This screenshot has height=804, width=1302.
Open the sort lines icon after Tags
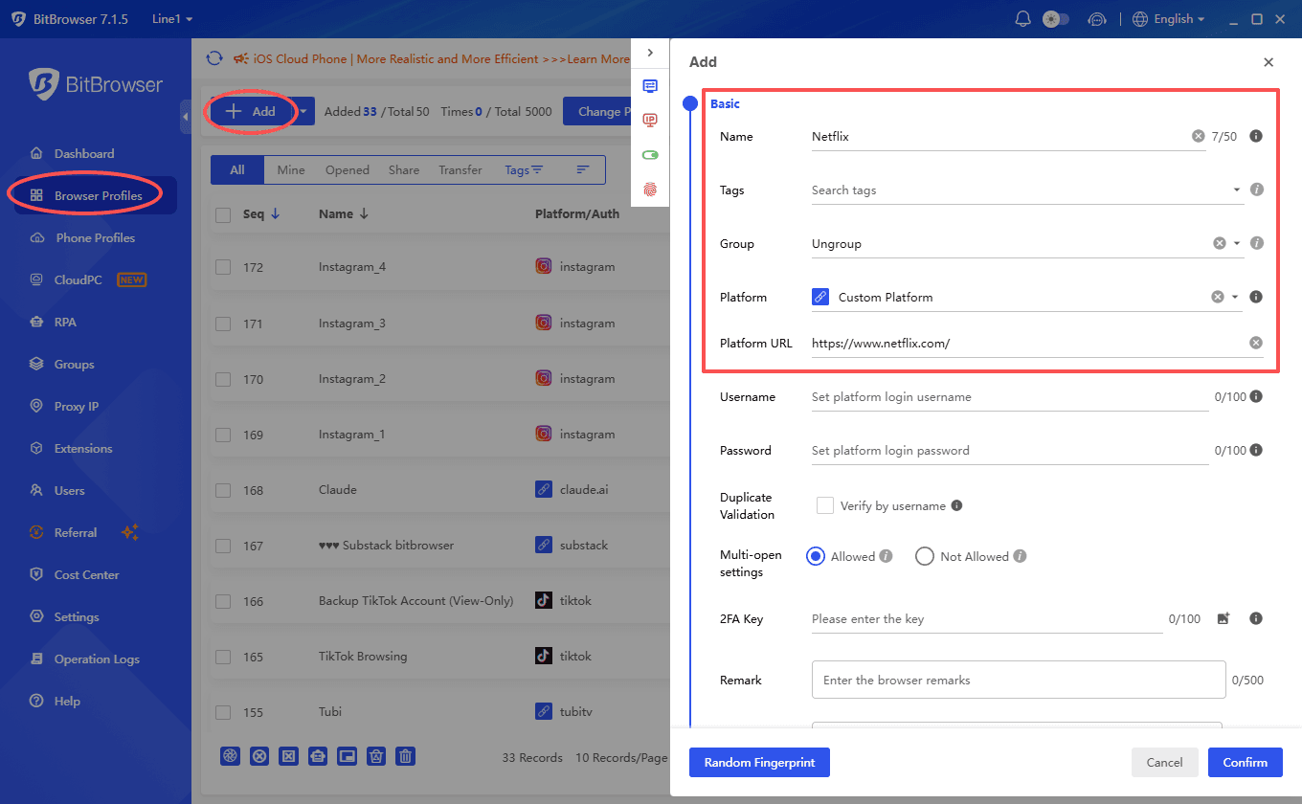click(582, 169)
